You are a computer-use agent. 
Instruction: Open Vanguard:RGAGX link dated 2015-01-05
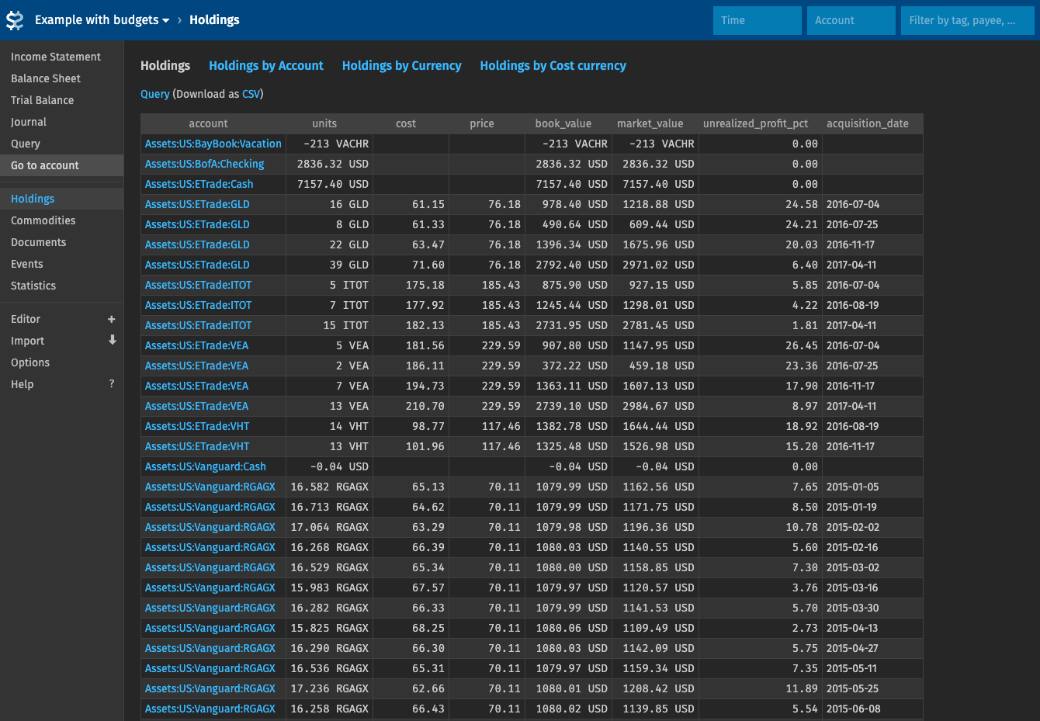tap(210, 487)
